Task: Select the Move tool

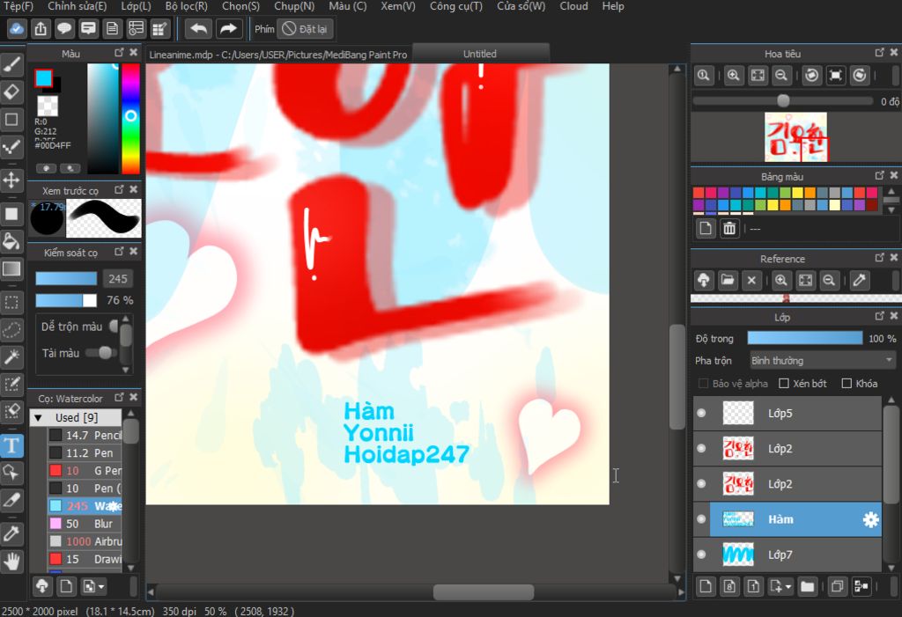Action: click(x=11, y=180)
